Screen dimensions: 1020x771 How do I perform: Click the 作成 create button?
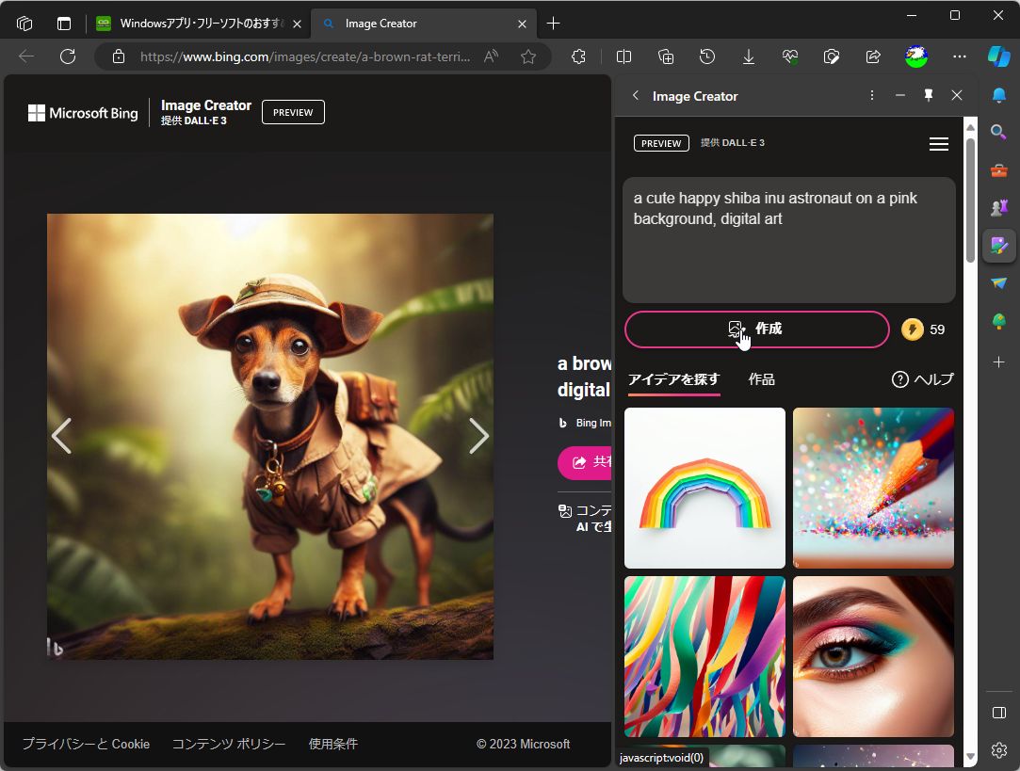pyautogui.click(x=756, y=329)
